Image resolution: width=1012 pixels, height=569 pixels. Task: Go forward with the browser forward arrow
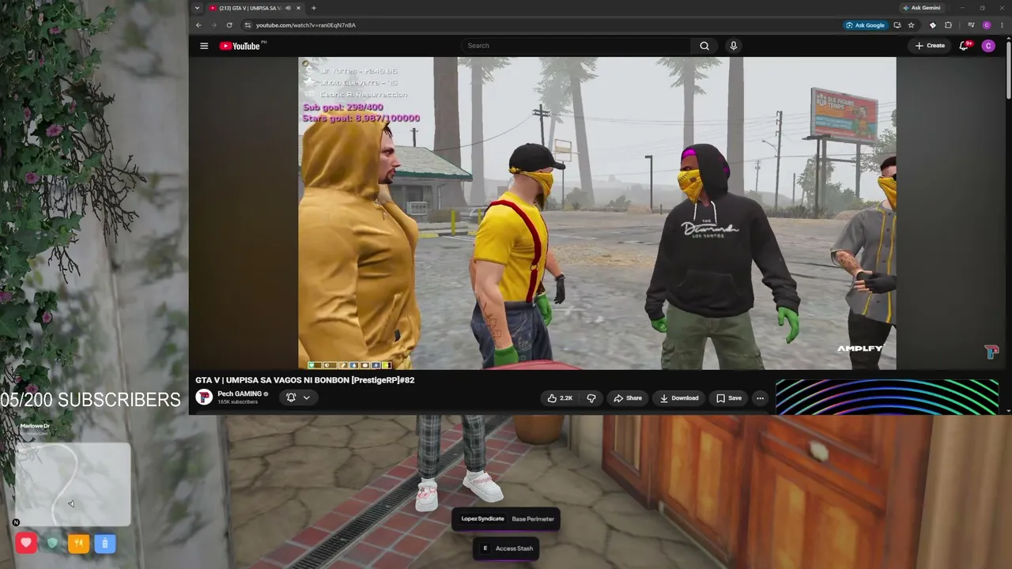[x=213, y=25]
